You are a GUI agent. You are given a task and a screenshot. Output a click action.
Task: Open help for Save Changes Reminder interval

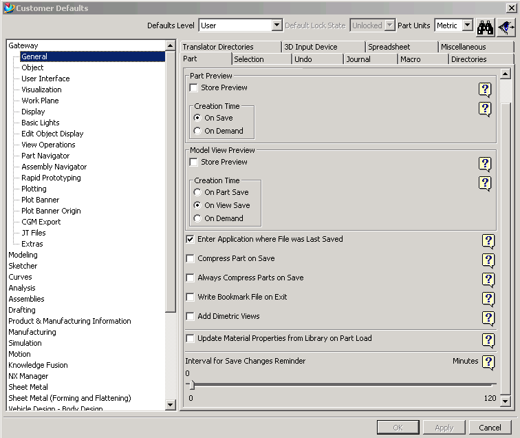(x=488, y=362)
